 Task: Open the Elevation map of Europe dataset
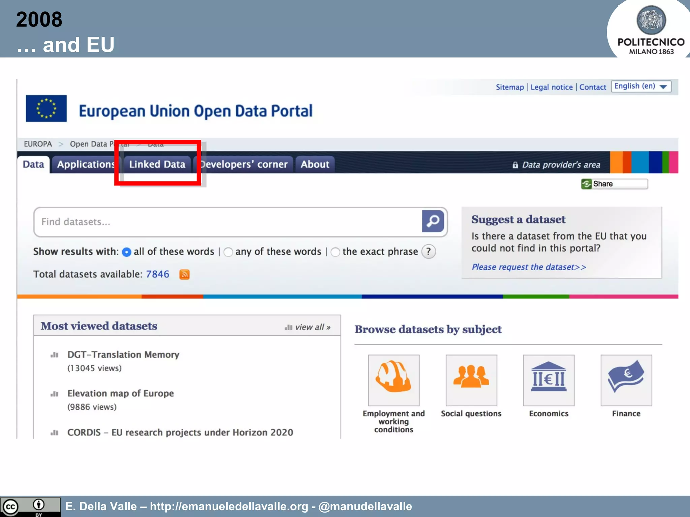(121, 393)
